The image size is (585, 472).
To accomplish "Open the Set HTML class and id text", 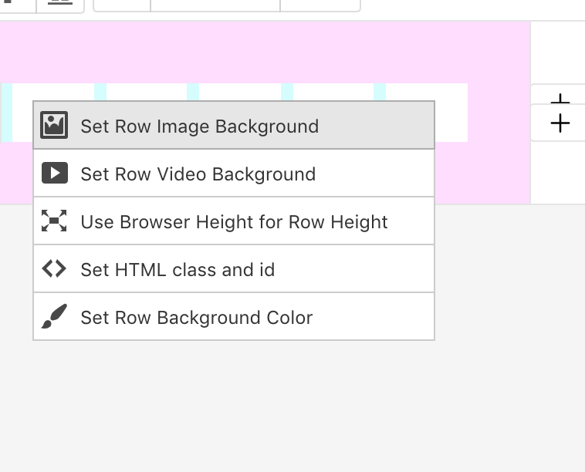I will coord(178,270).
